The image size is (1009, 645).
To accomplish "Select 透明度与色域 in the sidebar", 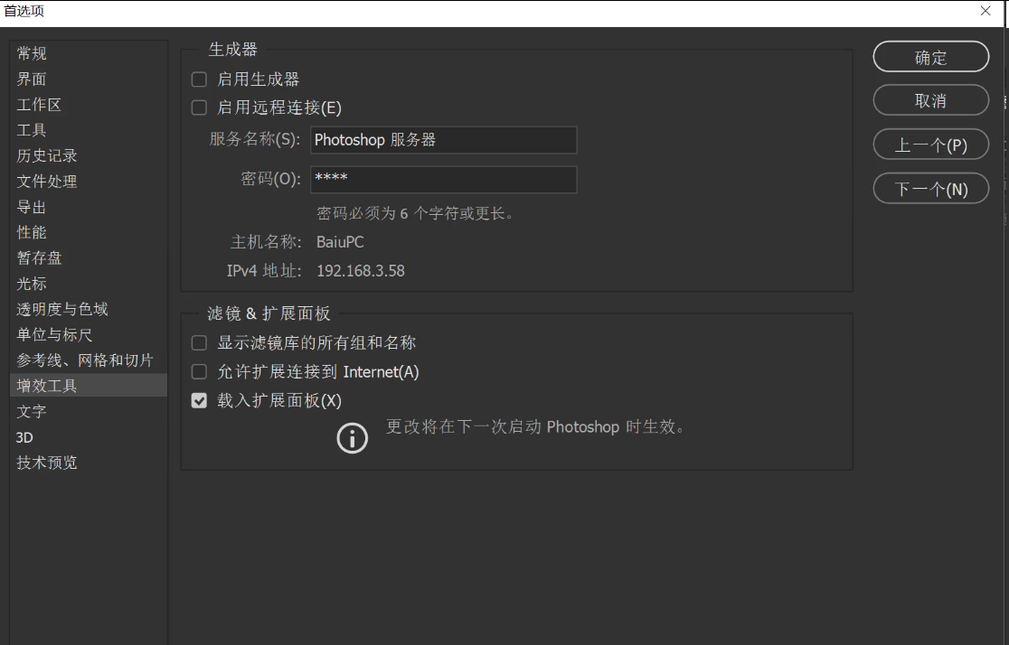I will tap(62, 309).
